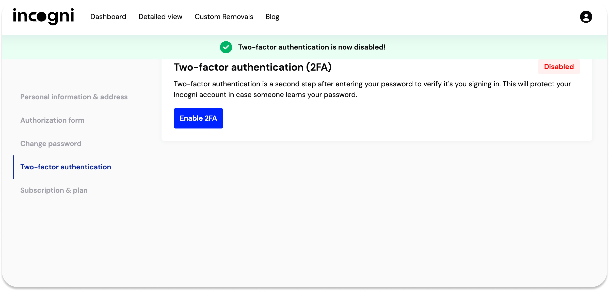Select Two-factor authentication in sidebar

click(x=66, y=167)
